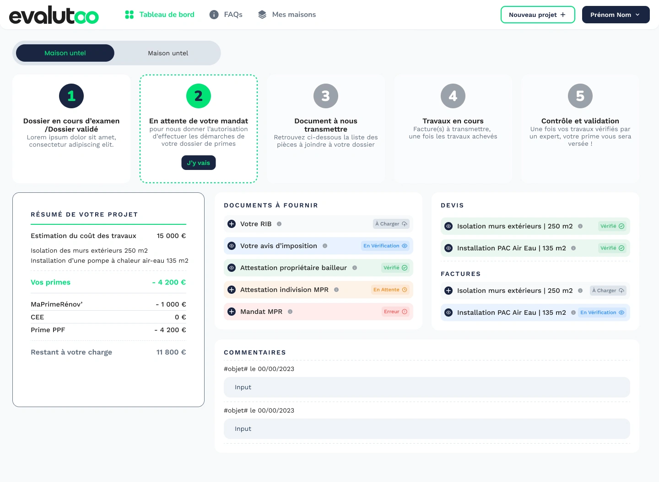The width and height of the screenshot is (659, 482).
Task: Click the Tableau de bord grid icon
Action: (x=130, y=15)
